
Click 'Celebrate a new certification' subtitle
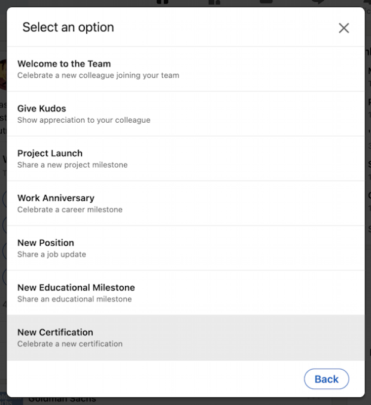(x=70, y=344)
